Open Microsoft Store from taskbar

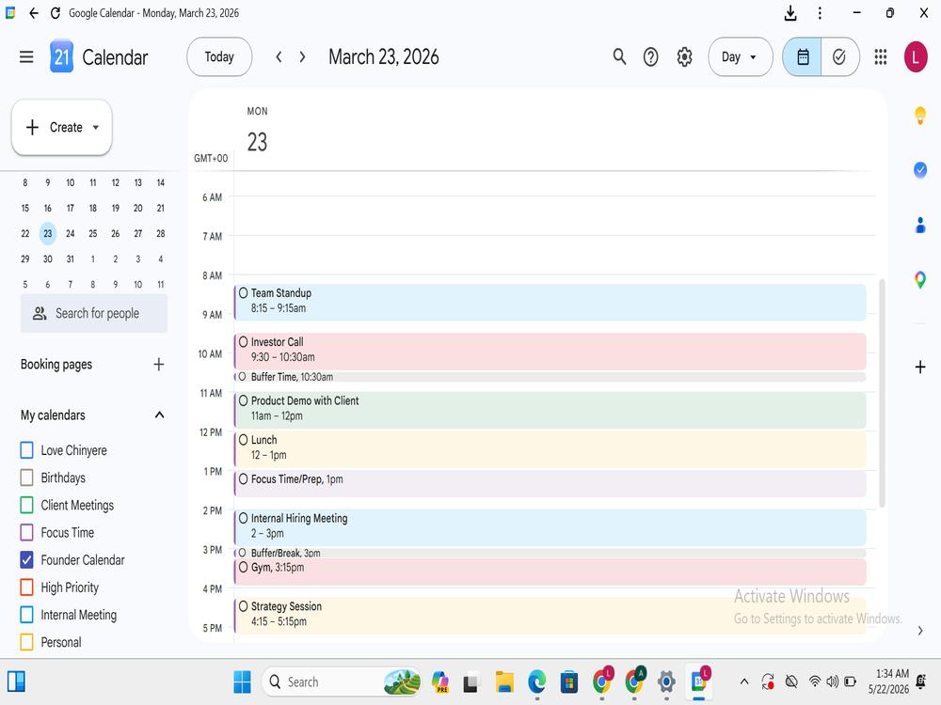click(x=569, y=681)
